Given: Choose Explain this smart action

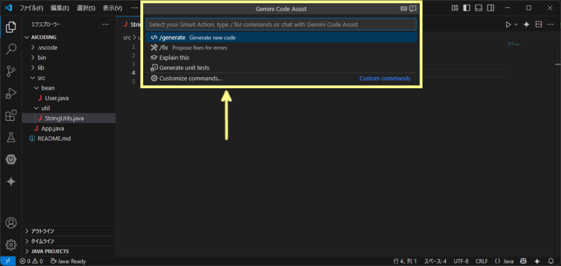Looking at the screenshot, I should tap(281, 57).
